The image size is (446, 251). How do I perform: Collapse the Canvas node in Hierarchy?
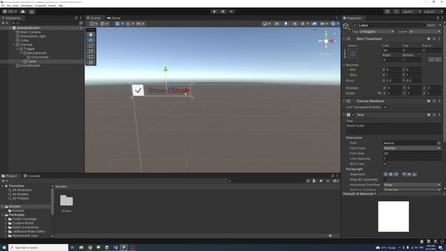[x=14, y=45]
